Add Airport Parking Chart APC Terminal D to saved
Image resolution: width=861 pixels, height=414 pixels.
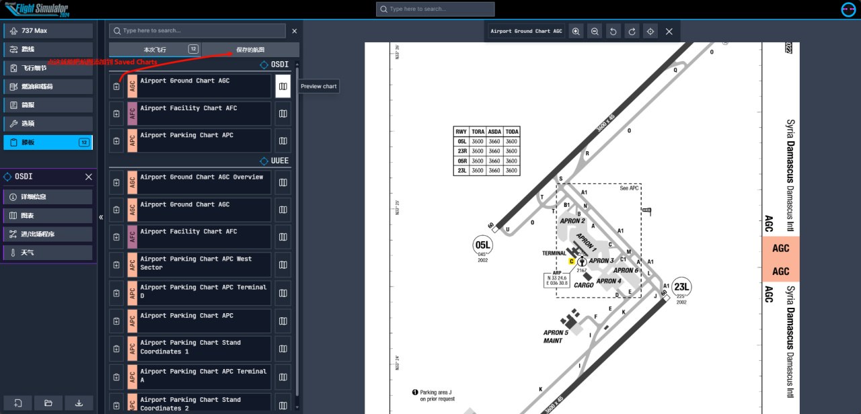[116, 293]
